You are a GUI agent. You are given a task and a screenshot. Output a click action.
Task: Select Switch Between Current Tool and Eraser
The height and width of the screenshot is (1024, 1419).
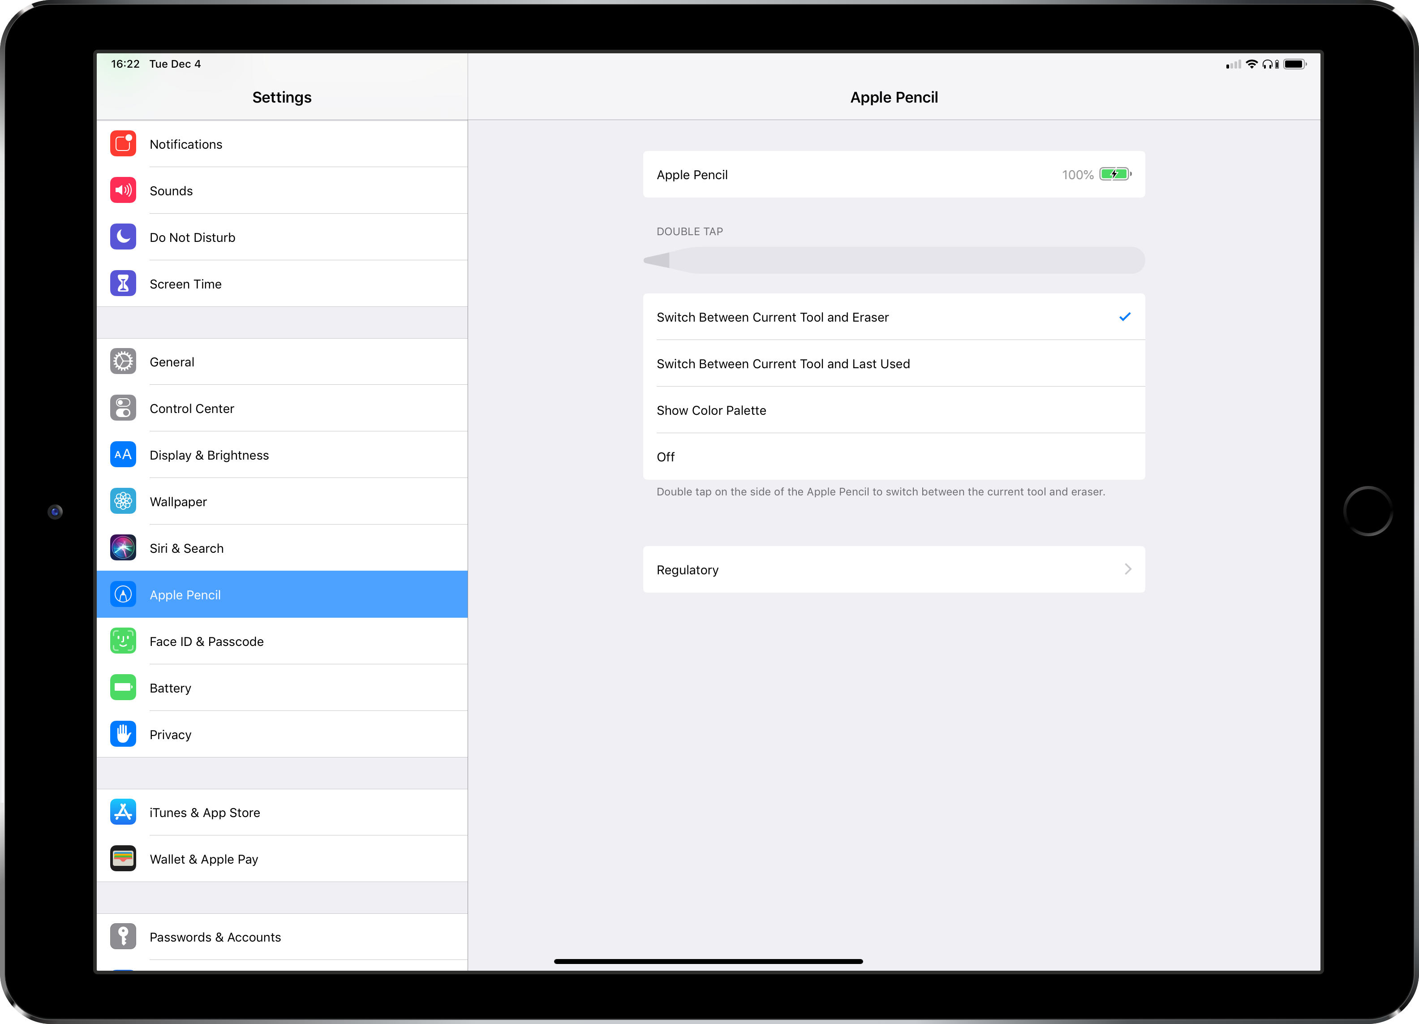point(894,316)
